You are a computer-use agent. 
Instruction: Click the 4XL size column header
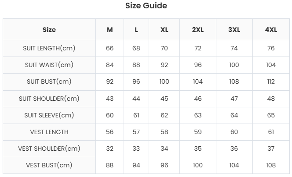tap(271, 30)
